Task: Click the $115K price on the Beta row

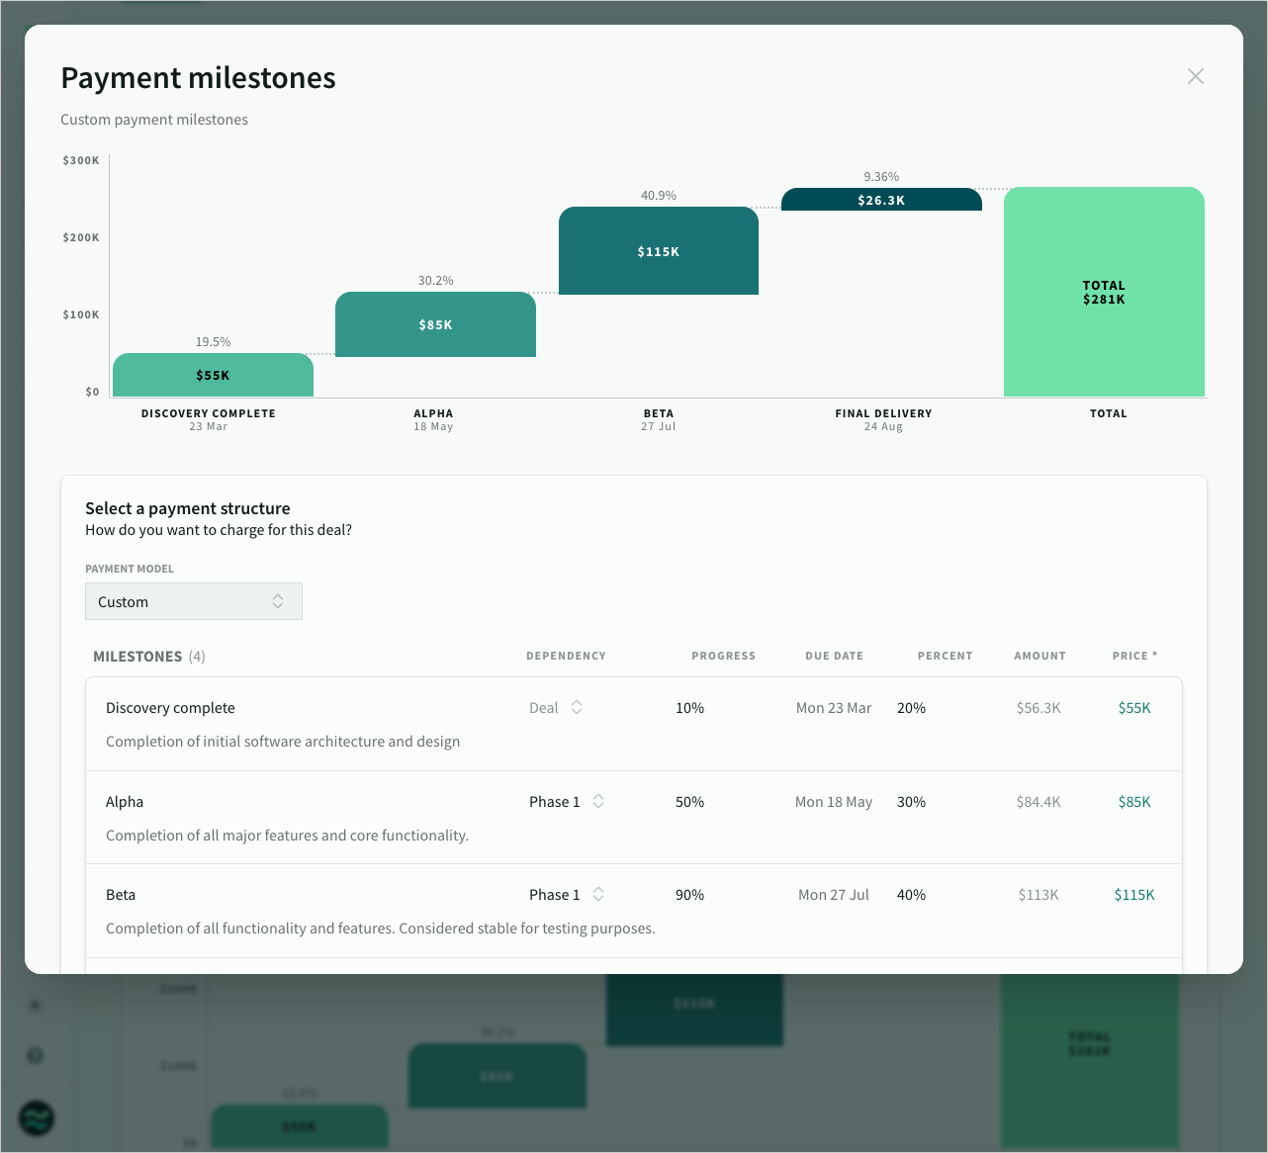Action: point(1134,894)
